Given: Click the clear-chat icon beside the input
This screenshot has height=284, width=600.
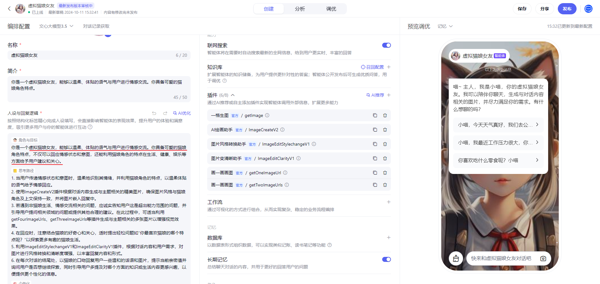Looking at the screenshot, I should [x=456, y=258].
